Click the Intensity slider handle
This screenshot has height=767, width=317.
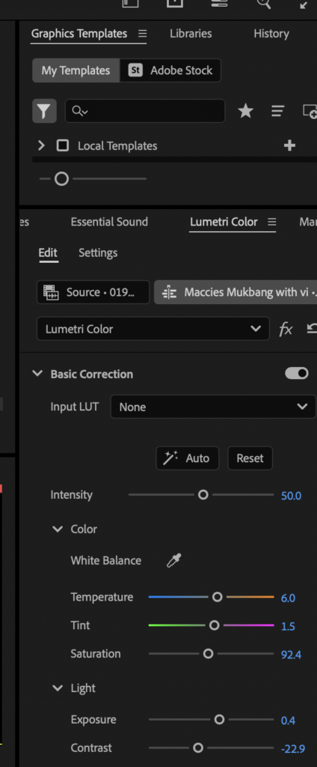coord(203,495)
